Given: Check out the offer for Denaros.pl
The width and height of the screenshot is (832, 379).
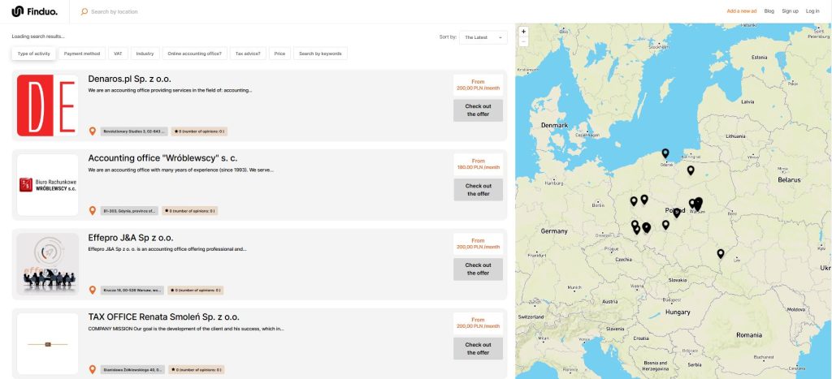Looking at the screenshot, I should tap(478, 110).
